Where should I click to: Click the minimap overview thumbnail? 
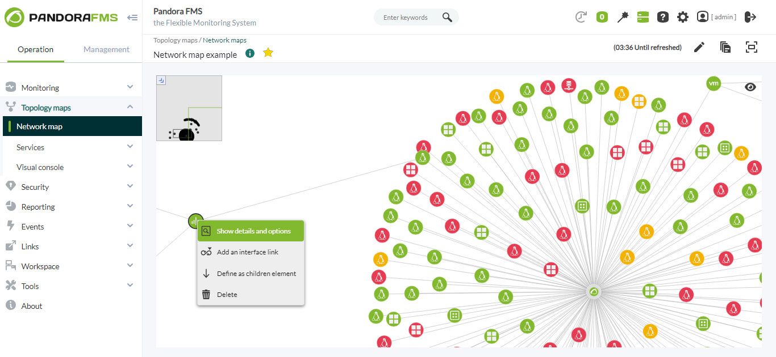(x=189, y=108)
